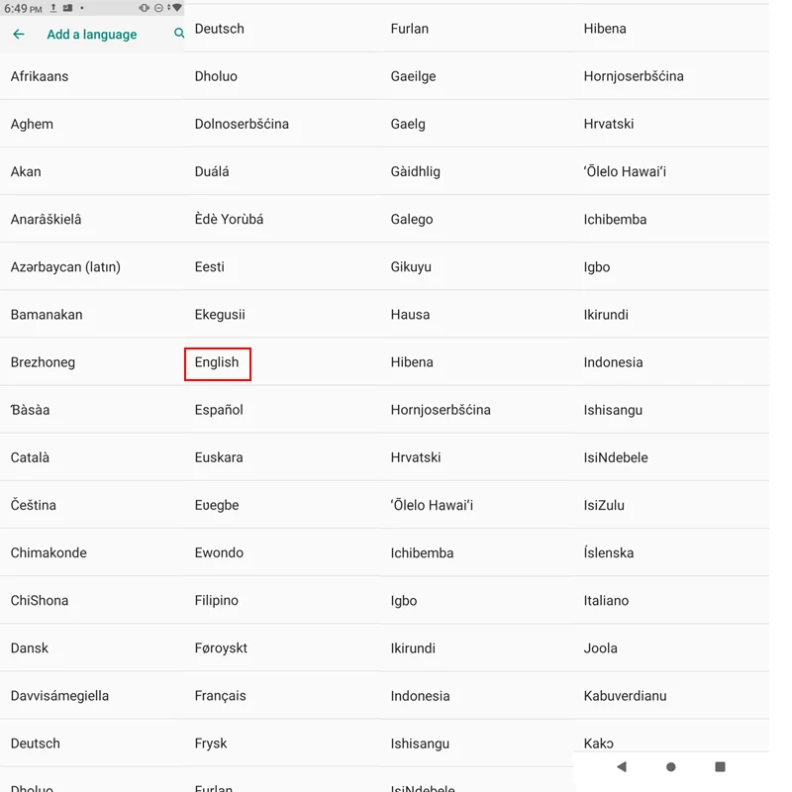This screenshot has height=792, width=792.
Task: Select the highlighted English language option
Action: click(218, 363)
